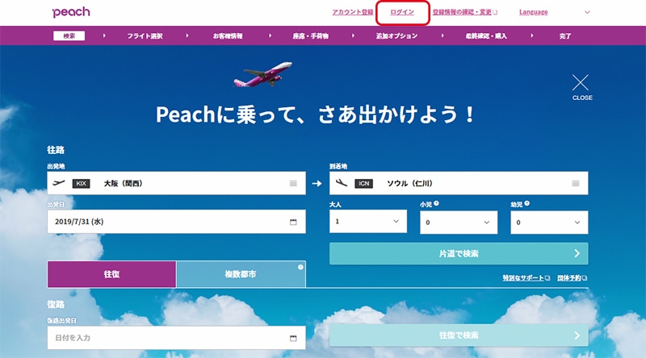Open 登録情報の確認・変更 link
Screen dimensions: 646x358
click(465, 12)
